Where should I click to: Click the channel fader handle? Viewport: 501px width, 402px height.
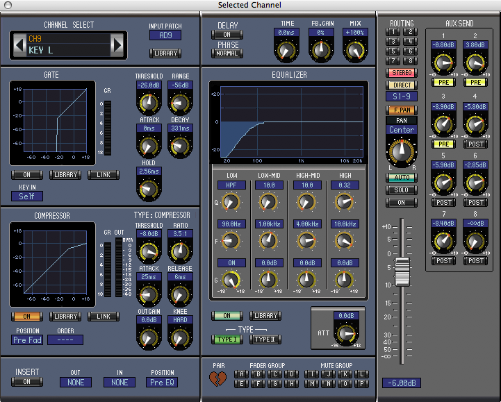coord(402,271)
